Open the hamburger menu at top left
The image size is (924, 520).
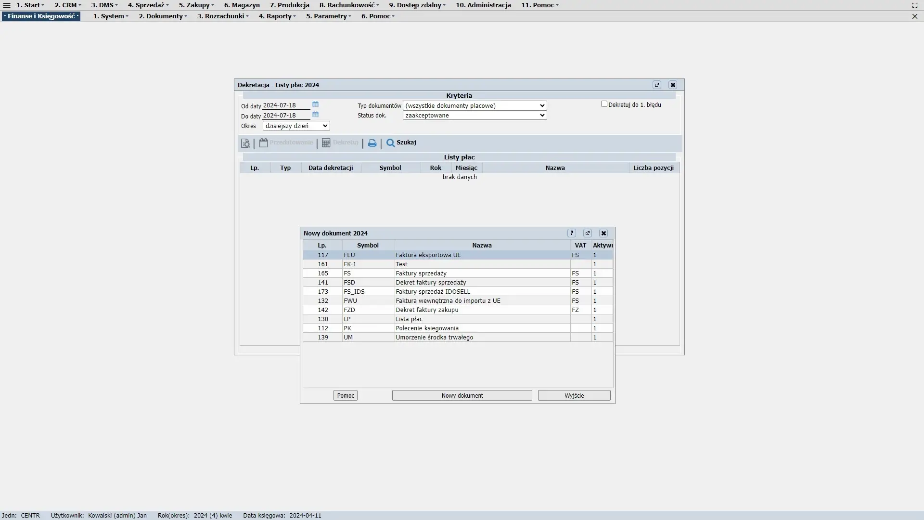pyautogui.click(x=7, y=5)
